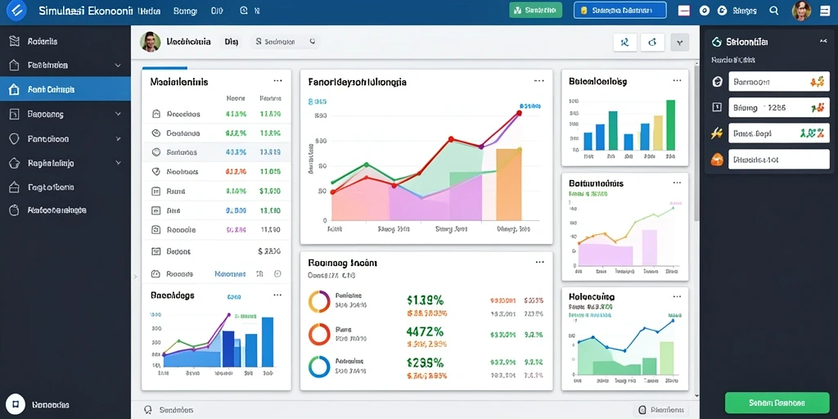Open three-dot menu on the Holsocuilie card

pyautogui.click(x=677, y=295)
